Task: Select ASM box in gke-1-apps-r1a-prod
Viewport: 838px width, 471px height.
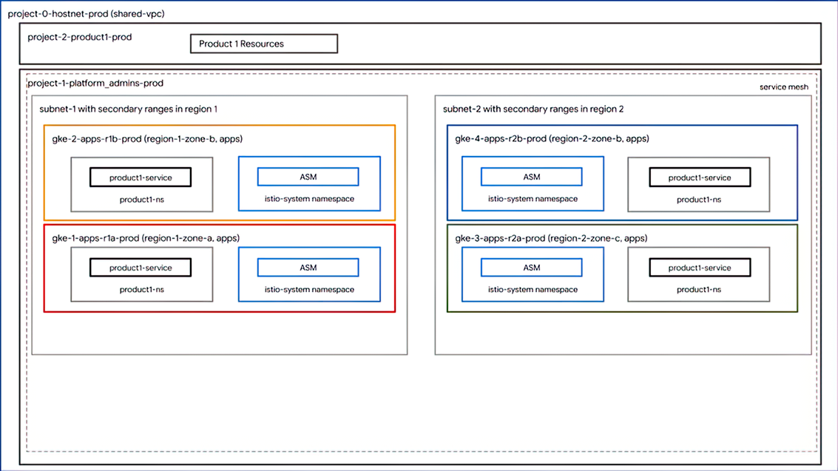Action: [x=308, y=268]
